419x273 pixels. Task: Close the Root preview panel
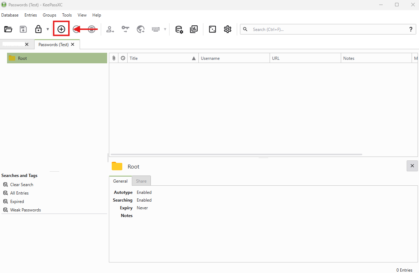coord(412,166)
